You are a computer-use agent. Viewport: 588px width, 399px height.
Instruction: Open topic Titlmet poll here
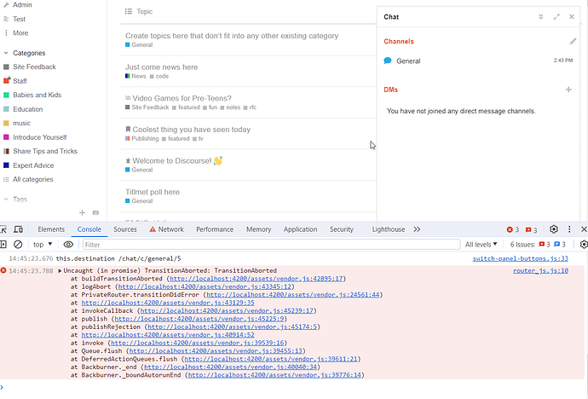point(153,192)
